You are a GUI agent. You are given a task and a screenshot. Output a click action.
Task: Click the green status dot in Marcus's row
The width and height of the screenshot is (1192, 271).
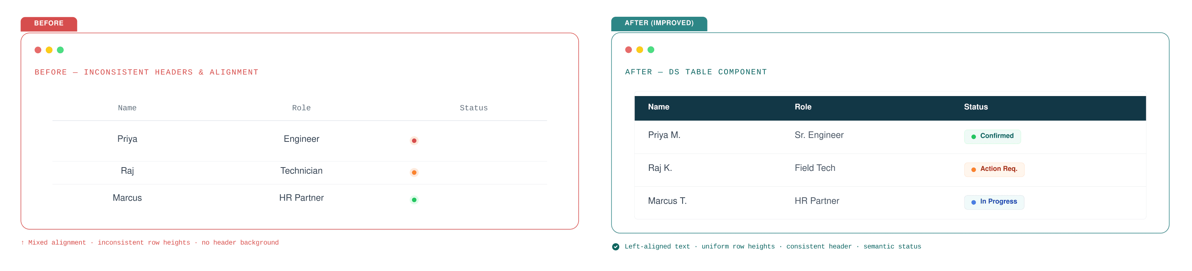(x=414, y=200)
